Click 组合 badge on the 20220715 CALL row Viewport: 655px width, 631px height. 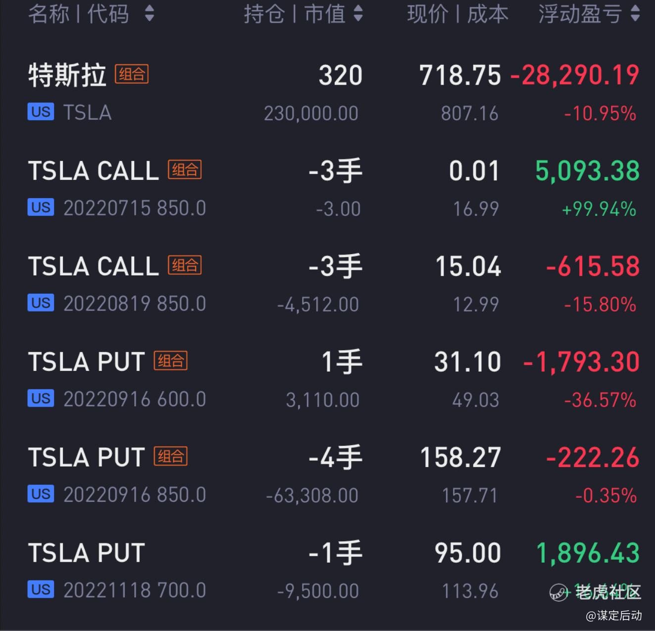pyautogui.click(x=185, y=169)
